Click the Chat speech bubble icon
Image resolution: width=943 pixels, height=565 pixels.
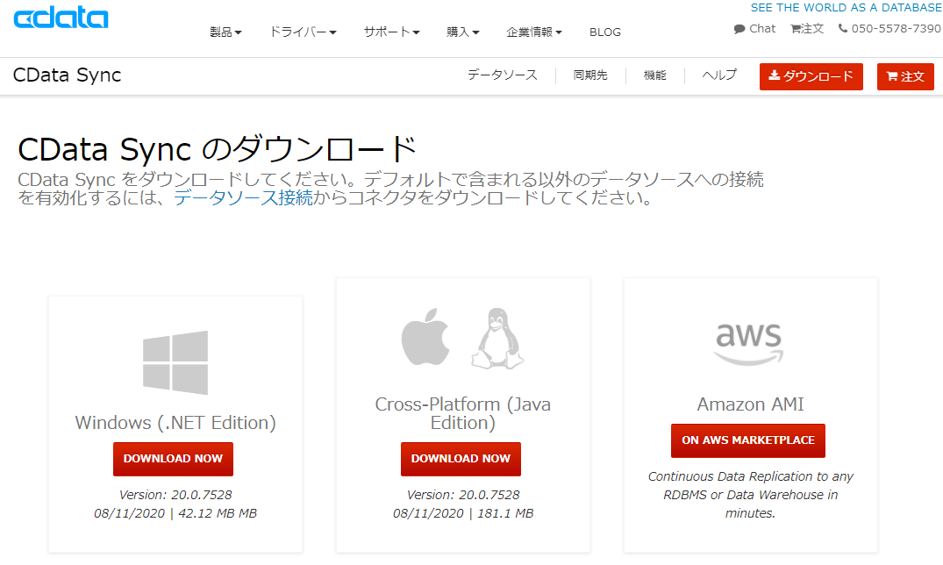click(x=739, y=29)
